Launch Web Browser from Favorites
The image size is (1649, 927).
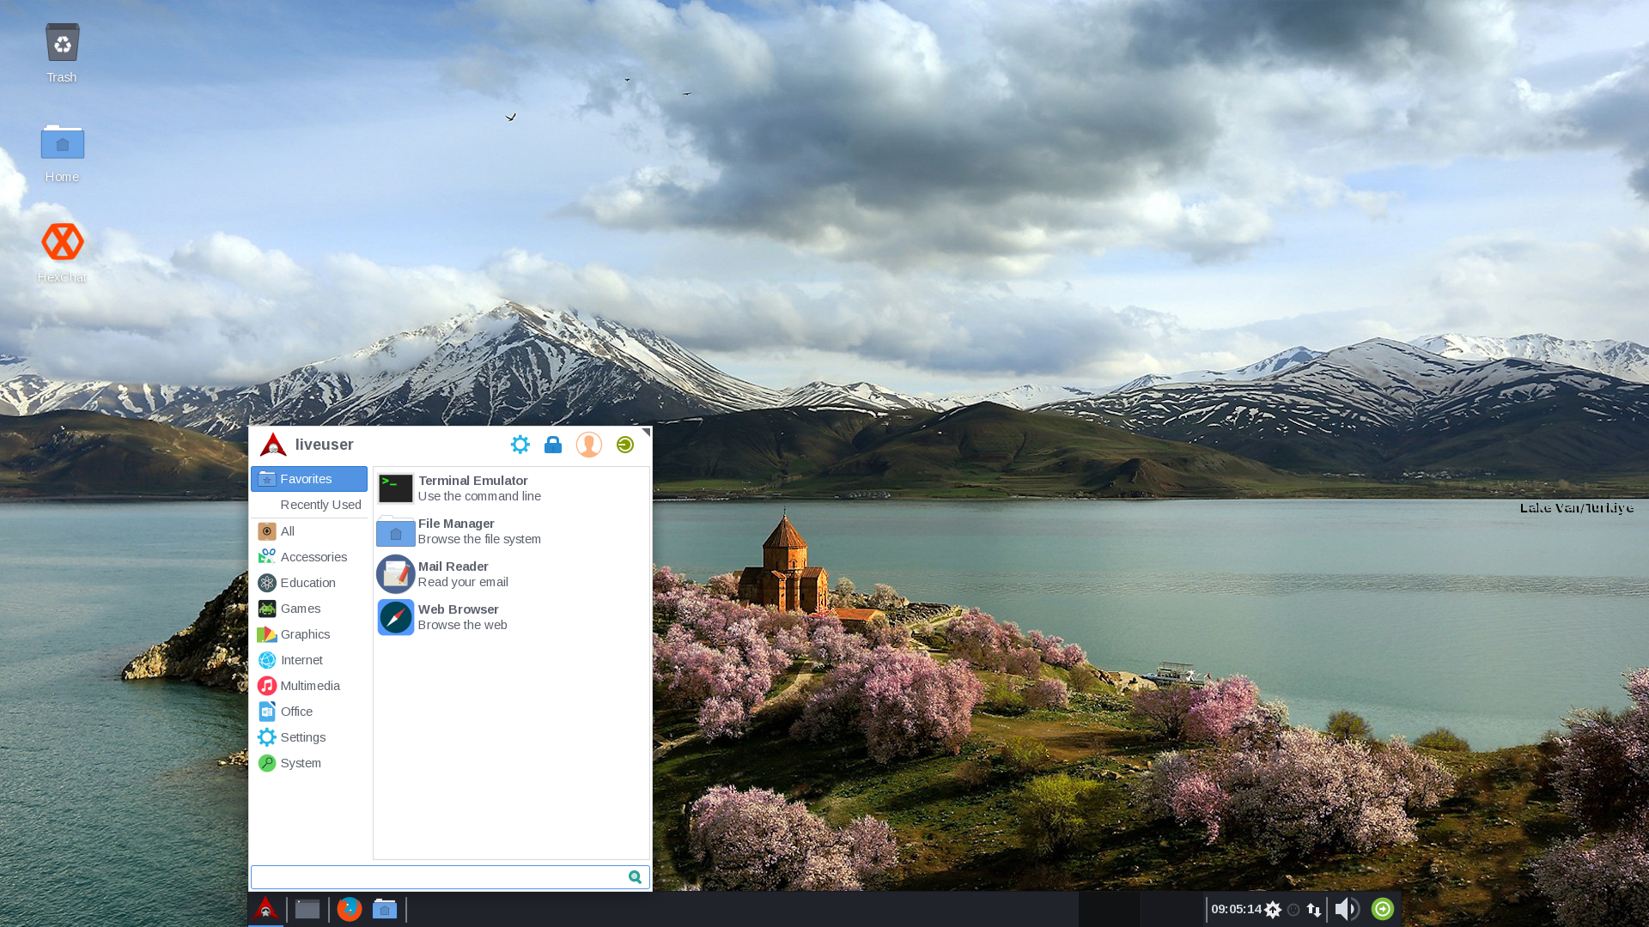[x=512, y=617]
